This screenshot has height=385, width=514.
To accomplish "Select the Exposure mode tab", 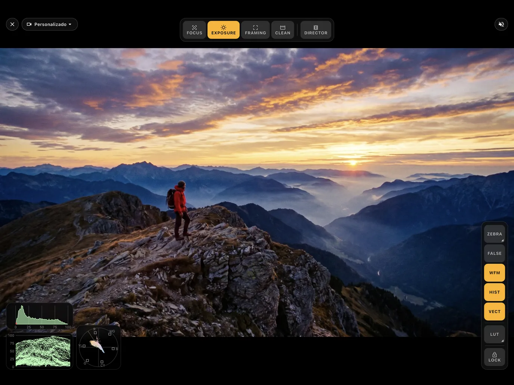I will [x=223, y=30].
